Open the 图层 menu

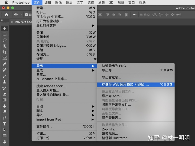(x=69, y=2)
